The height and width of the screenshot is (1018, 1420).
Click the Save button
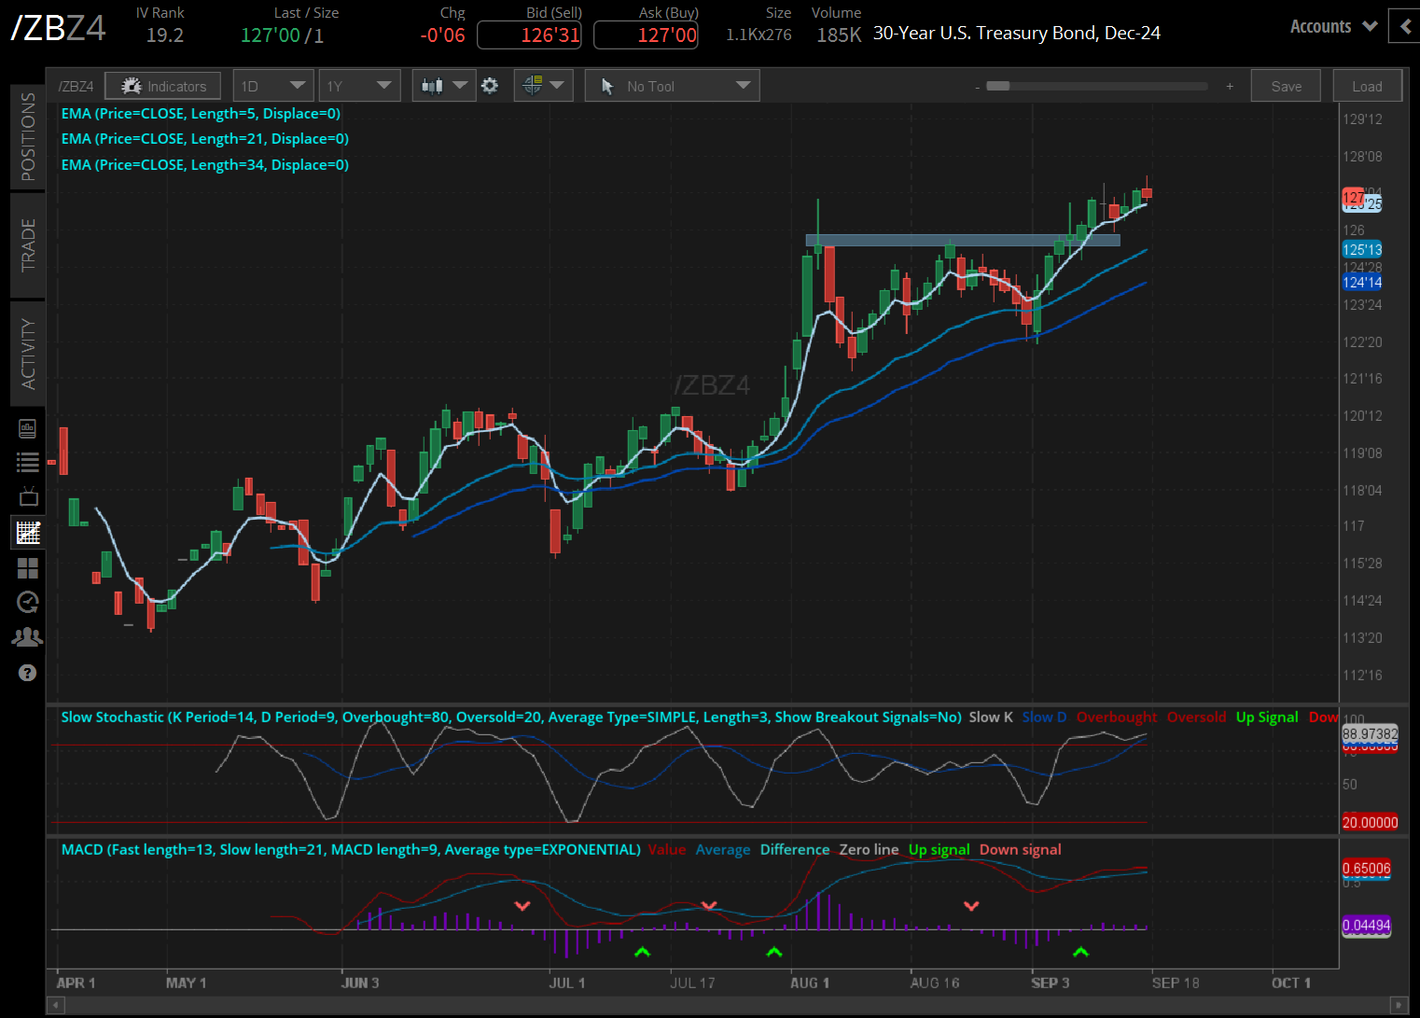[1286, 86]
